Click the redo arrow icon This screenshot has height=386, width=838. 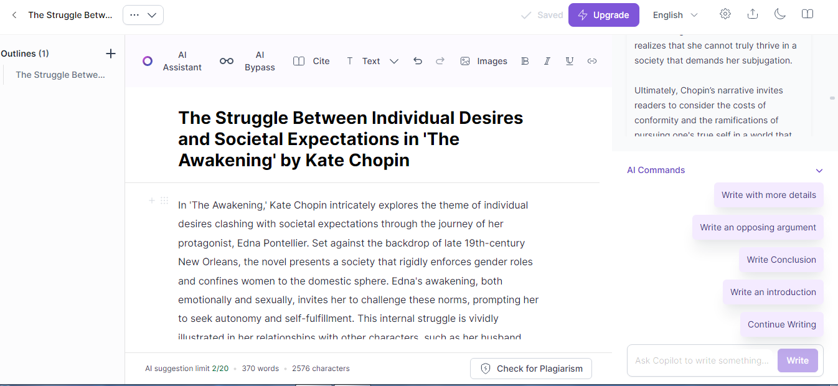440,61
